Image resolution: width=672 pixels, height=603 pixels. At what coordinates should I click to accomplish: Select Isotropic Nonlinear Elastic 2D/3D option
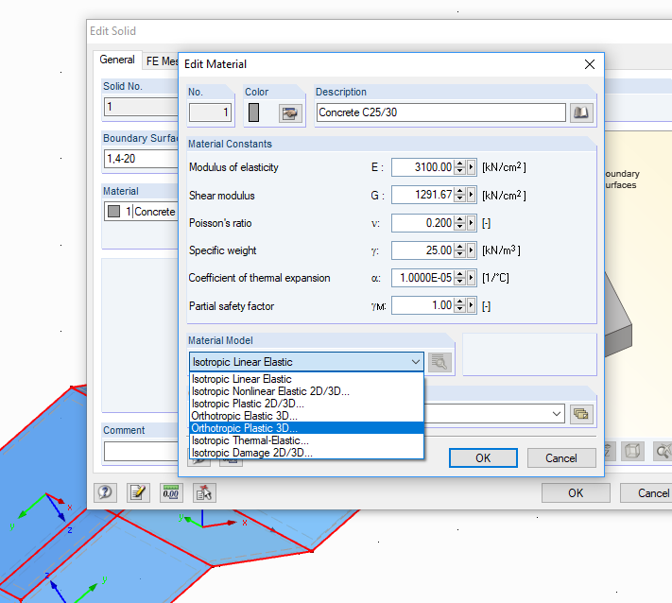click(x=306, y=391)
